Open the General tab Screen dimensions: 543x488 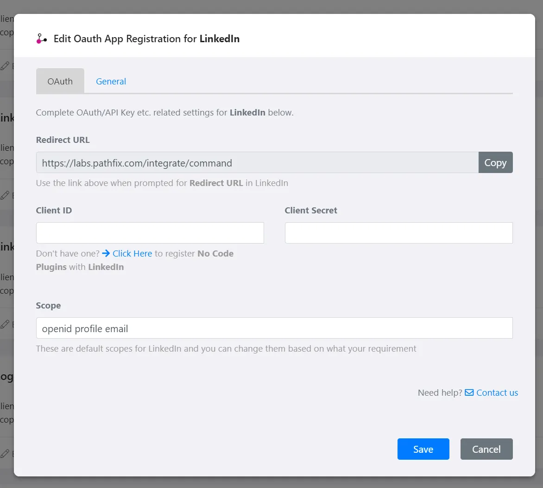tap(111, 81)
